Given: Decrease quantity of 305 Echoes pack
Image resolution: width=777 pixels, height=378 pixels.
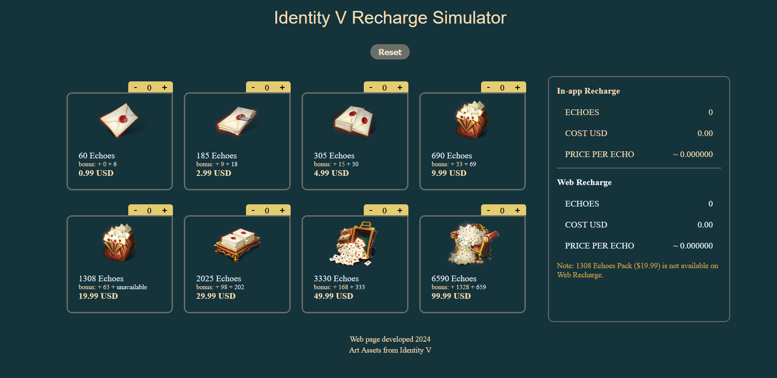Looking at the screenshot, I should click(371, 87).
